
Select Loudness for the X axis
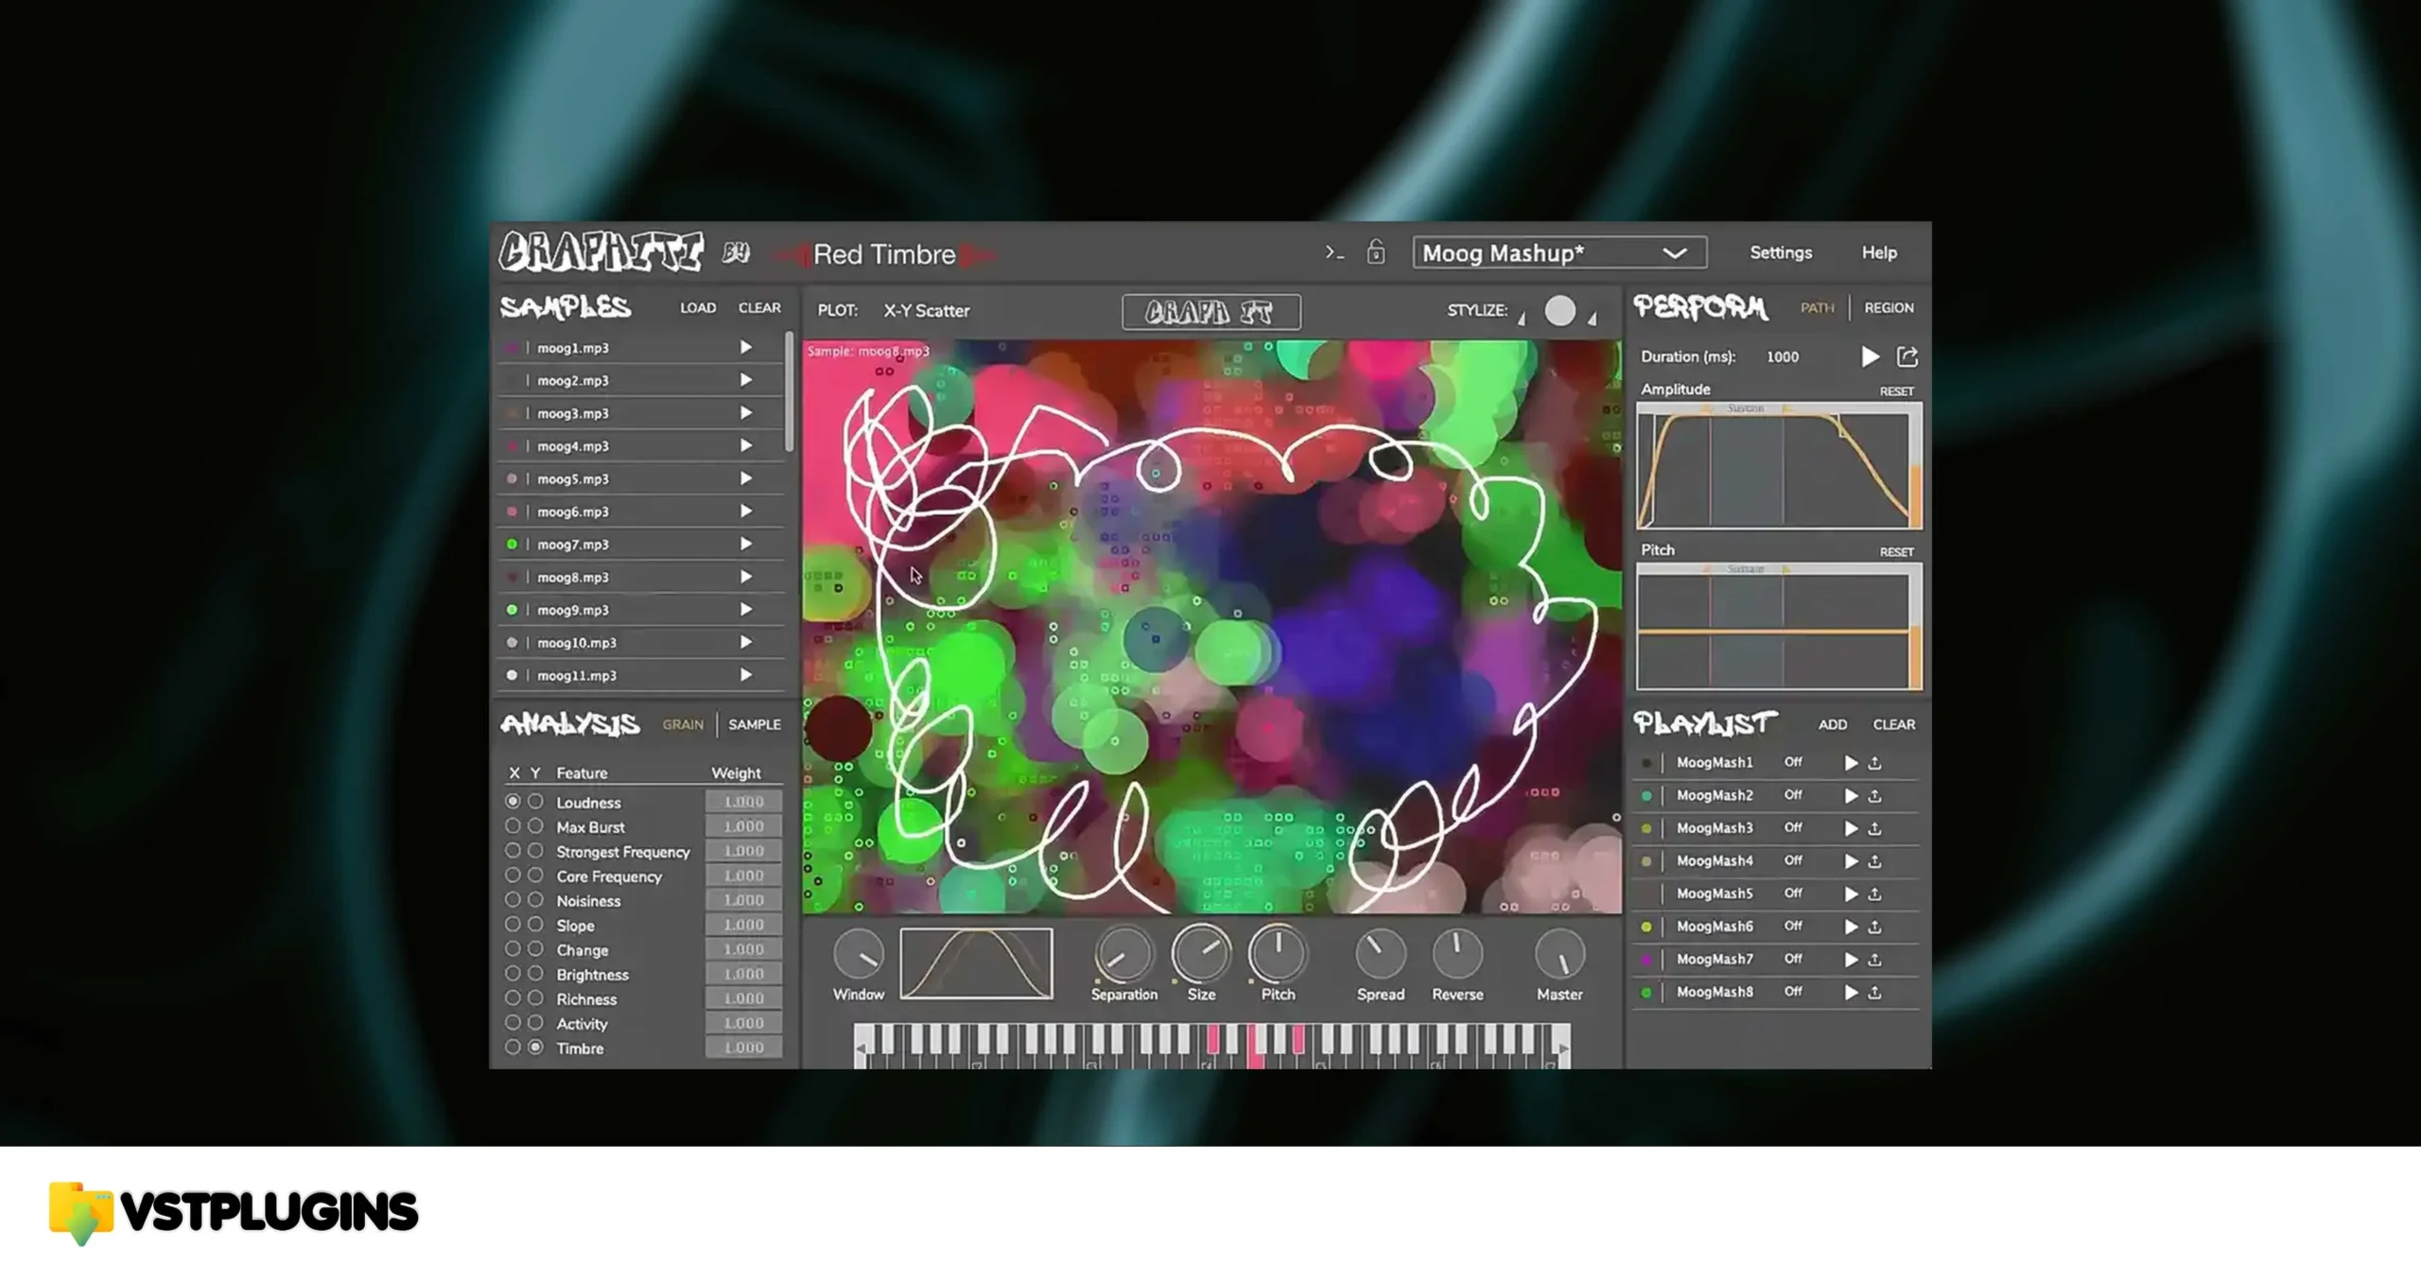coord(513,801)
